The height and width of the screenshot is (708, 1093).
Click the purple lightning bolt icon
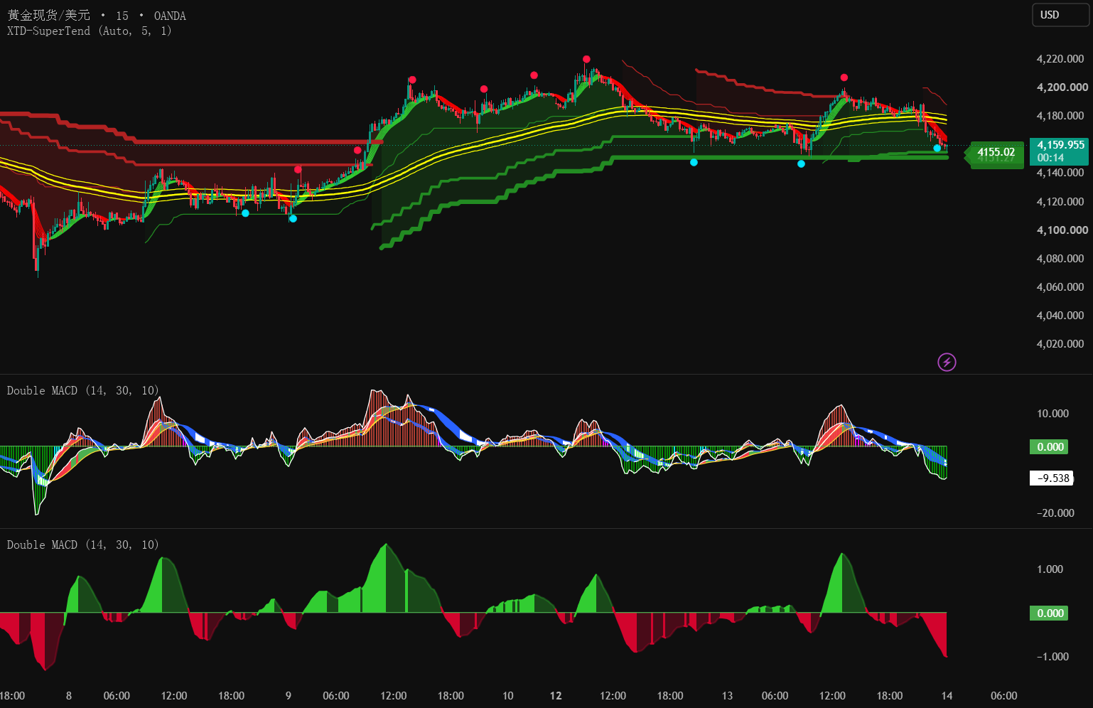947,363
